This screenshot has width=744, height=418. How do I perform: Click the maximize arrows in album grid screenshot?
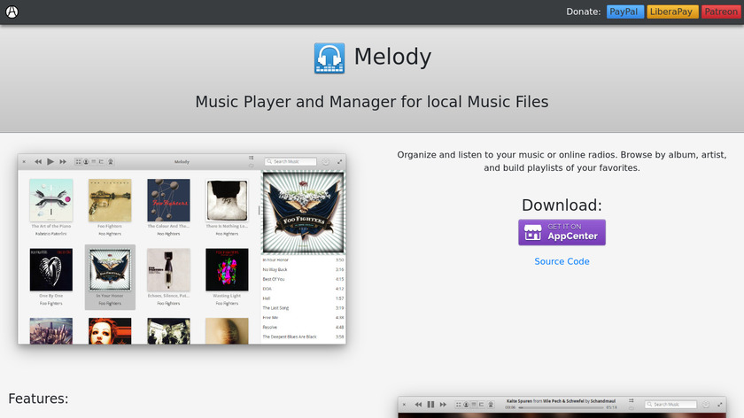[340, 162]
